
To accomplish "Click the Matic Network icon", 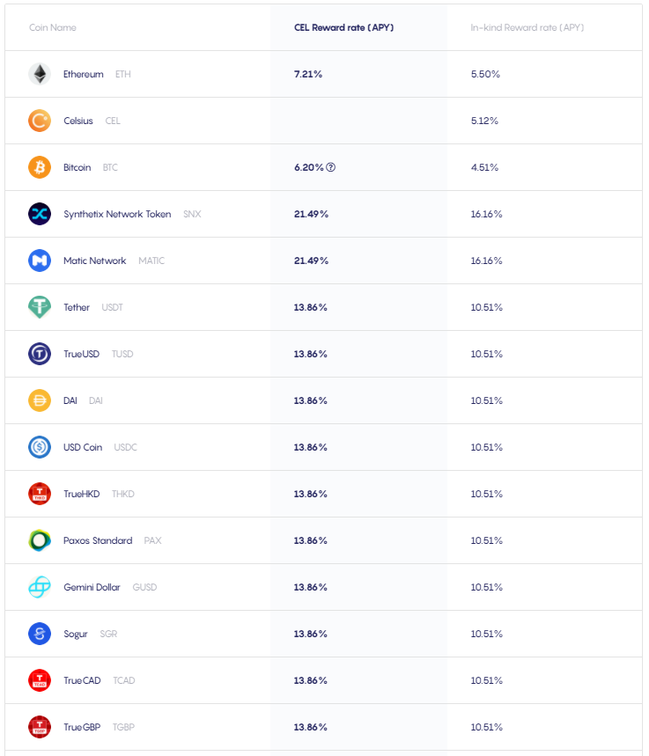I will [x=40, y=261].
